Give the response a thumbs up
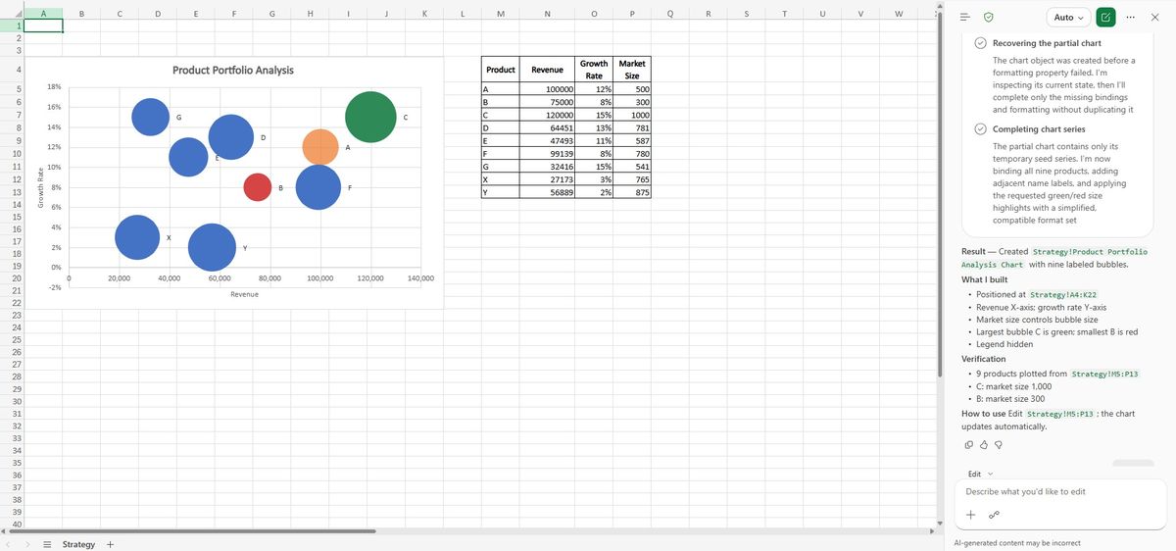This screenshot has height=551, width=1176. click(984, 445)
